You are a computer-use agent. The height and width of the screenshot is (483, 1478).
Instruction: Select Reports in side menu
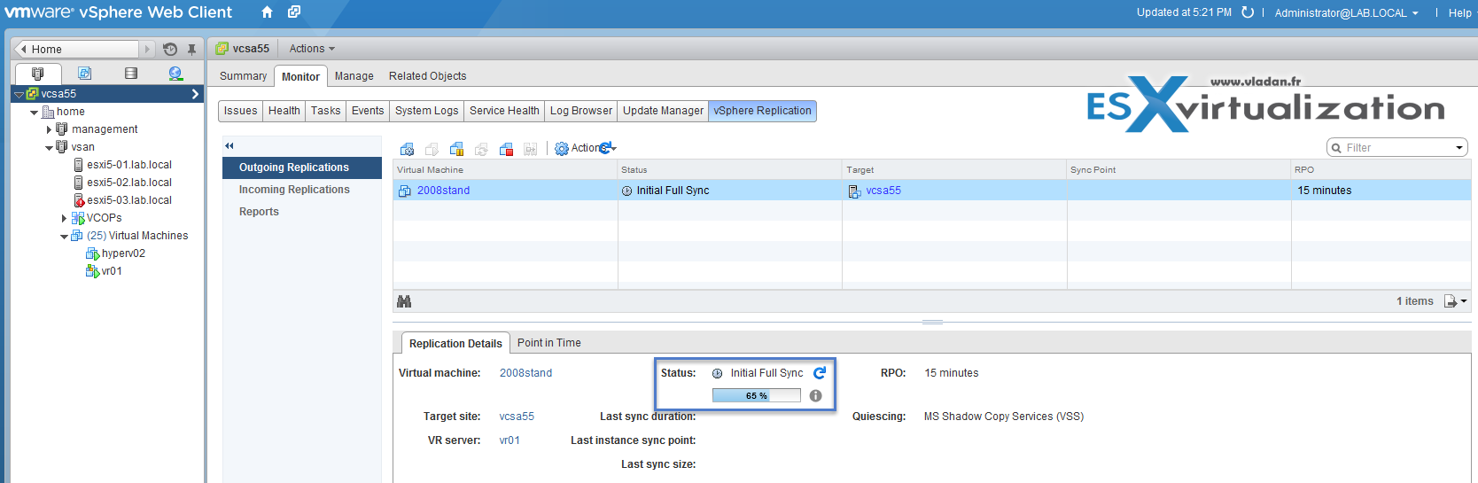tap(259, 212)
